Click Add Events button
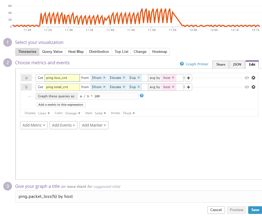The height and width of the screenshot is (216, 262). click(63, 125)
